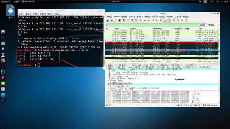Open Wireshark 统计(S) menu
This screenshot has height=129, width=230.
[x=155, y=17]
